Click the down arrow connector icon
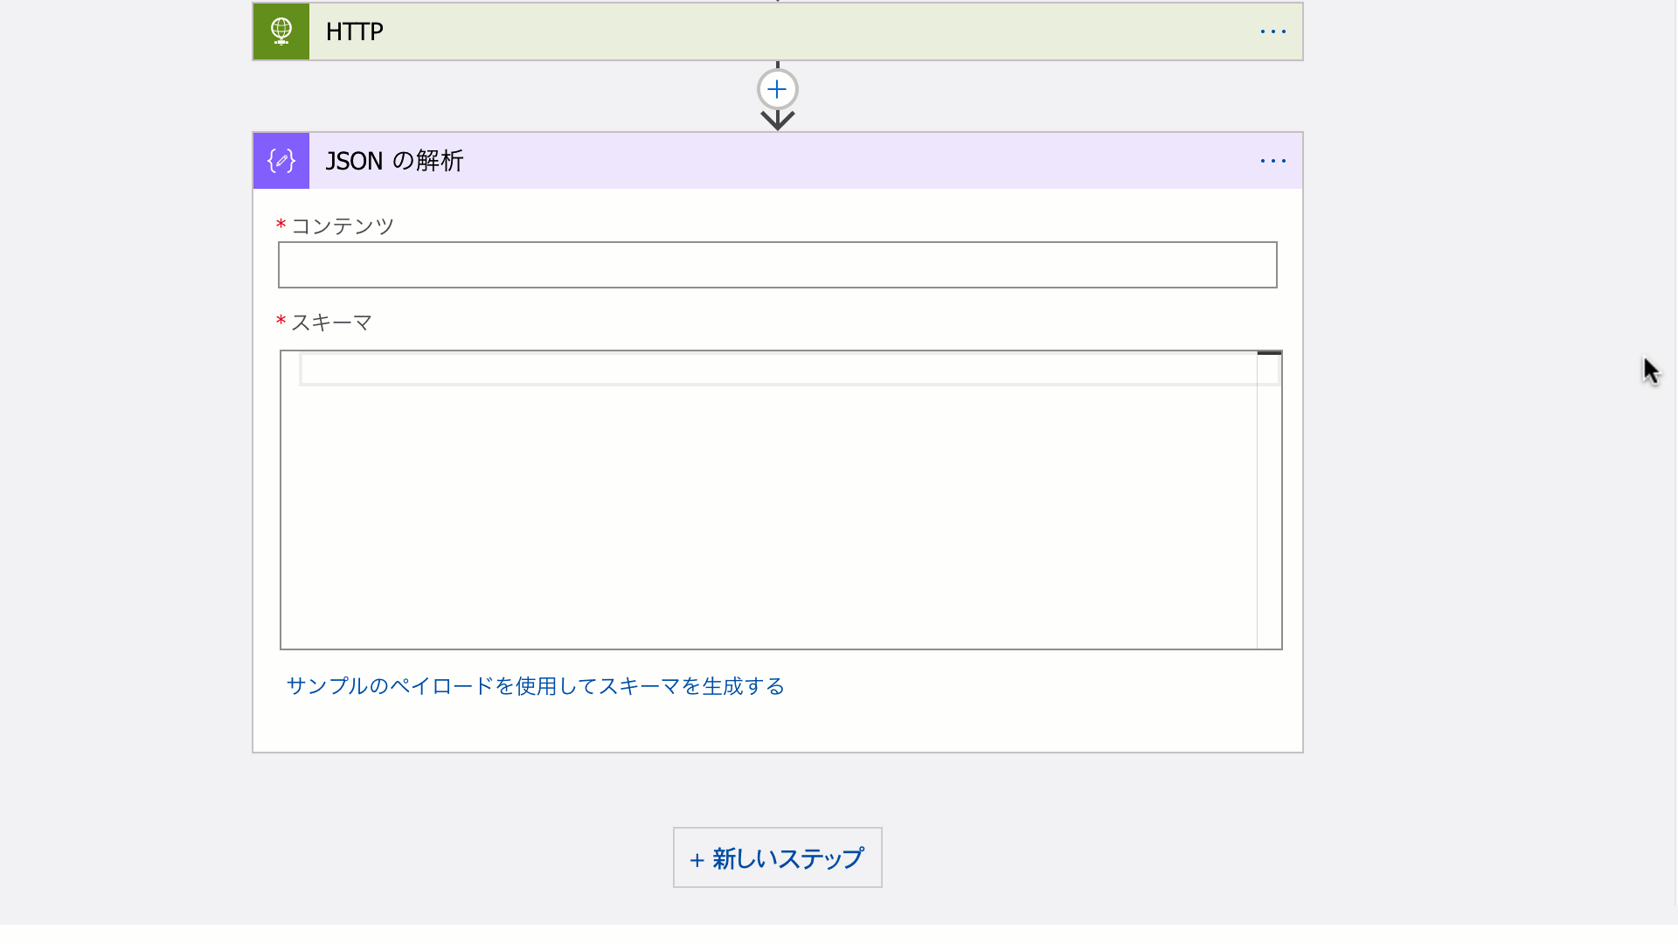1678x944 pixels. 778,119
